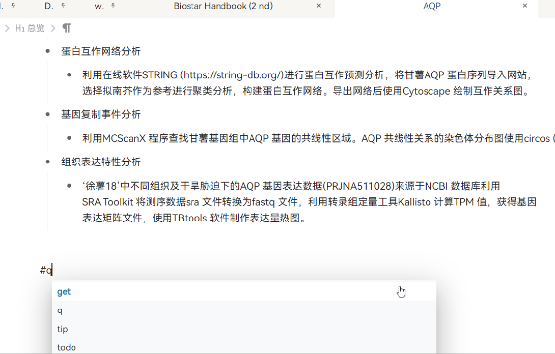Image resolution: width=555 pixels, height=354 pixels.
Task: Place cursor in the #q tag input
Action: (x=46, y=271)
